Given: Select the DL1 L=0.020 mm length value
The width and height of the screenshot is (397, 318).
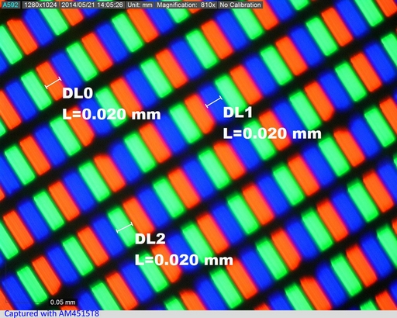Looking at the screenshot, I should [272, 133].
